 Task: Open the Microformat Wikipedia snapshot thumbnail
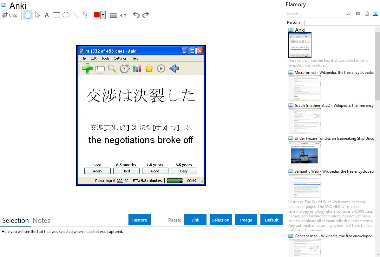point(305,88)
